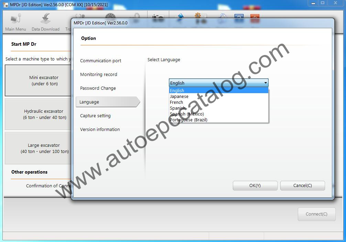Click the blue question mark help icon
Screen dimensions: 346x242
[x=239, y=18]
